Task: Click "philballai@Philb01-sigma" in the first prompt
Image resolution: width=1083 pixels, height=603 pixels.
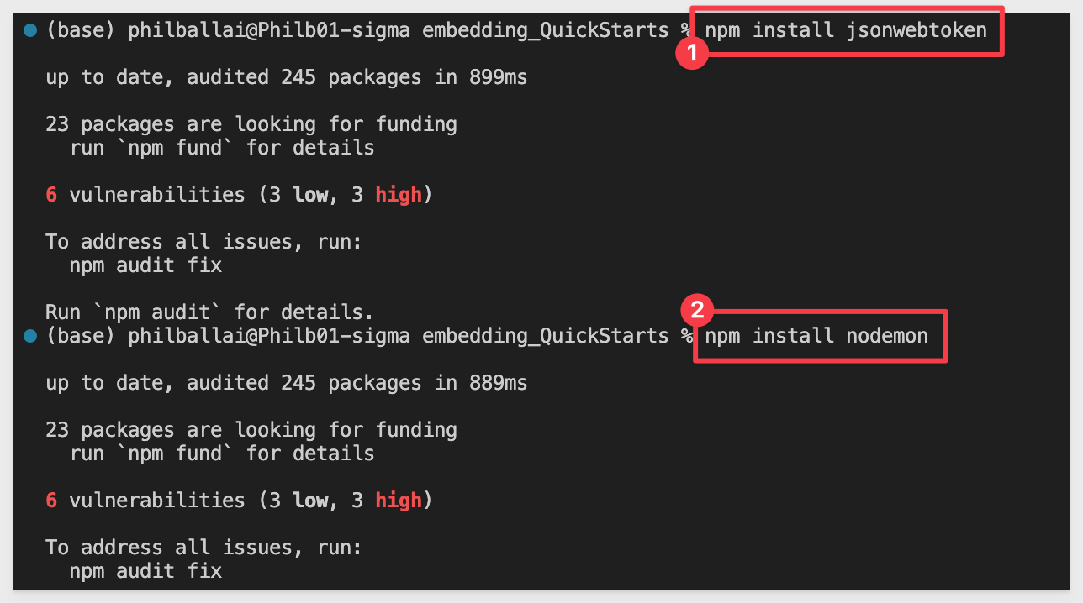Action: 269,31
